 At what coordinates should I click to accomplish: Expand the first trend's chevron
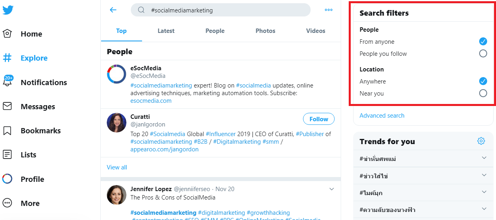click(x=484, y=158)
